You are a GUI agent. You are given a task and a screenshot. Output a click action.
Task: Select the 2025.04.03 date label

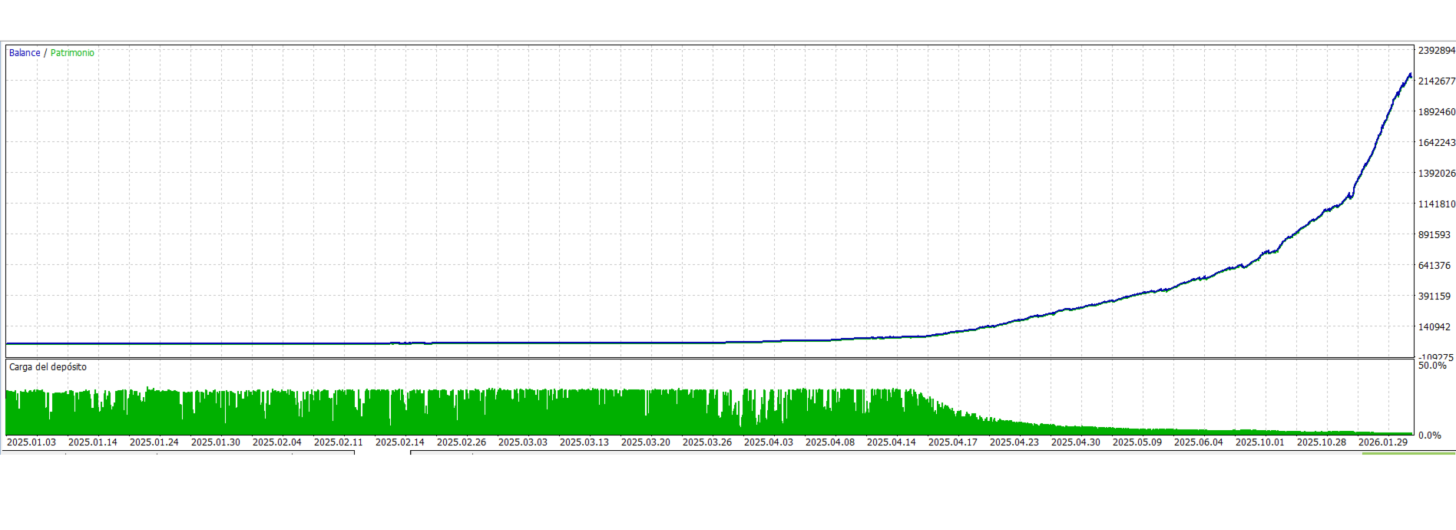tap(769, 442)
